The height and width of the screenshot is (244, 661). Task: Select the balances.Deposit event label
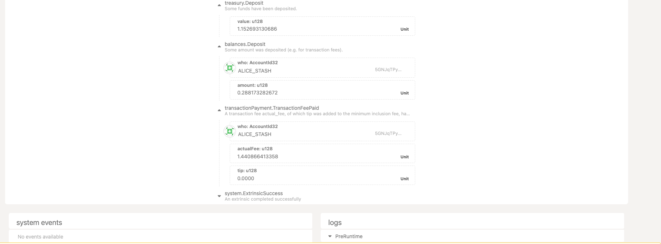(x=245, y=44)
